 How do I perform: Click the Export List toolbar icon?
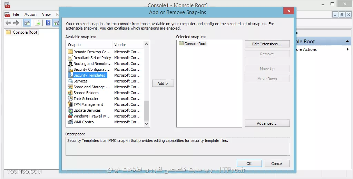pos(37,23)
